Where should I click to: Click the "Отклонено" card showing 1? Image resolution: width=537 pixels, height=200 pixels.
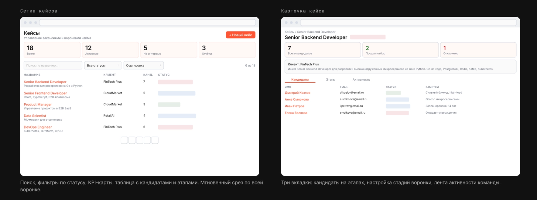pyautogui.click(x=478, y=50)
